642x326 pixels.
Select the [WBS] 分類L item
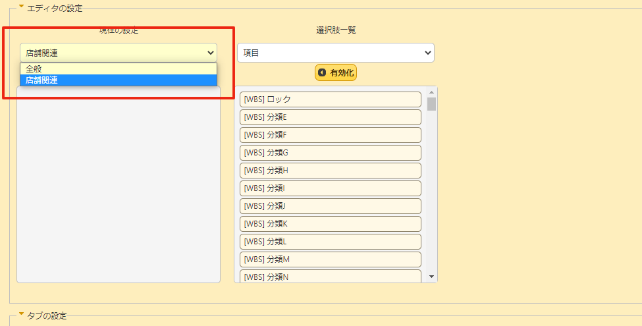coord(331,242)
